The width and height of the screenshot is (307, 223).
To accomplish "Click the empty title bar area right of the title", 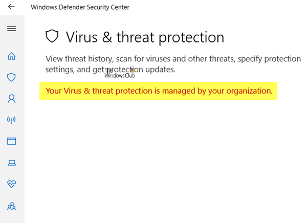I will (220, 7).
